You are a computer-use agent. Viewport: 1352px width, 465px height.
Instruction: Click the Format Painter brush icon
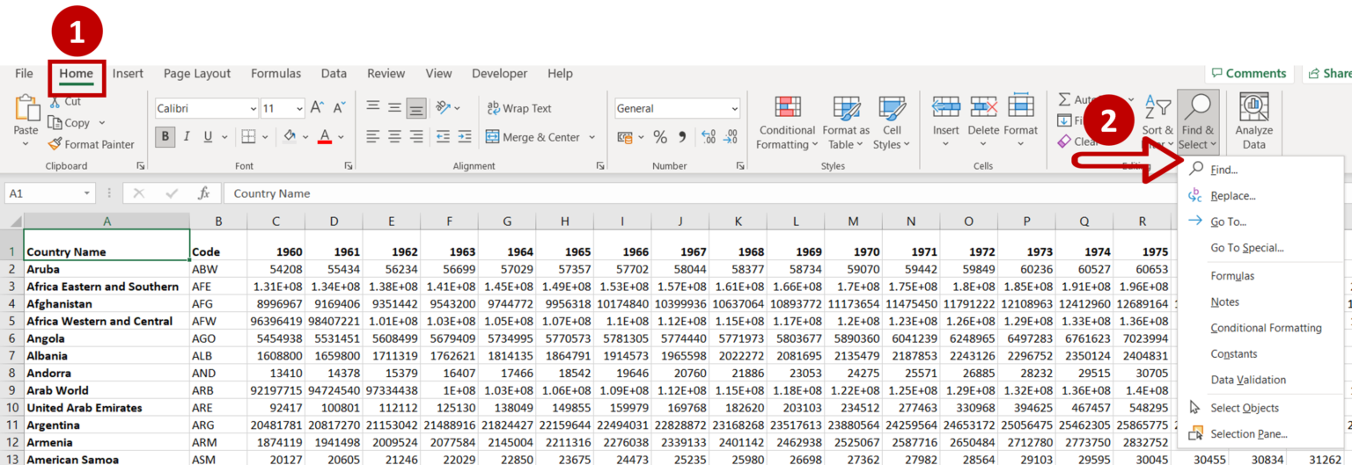(55, 144)
